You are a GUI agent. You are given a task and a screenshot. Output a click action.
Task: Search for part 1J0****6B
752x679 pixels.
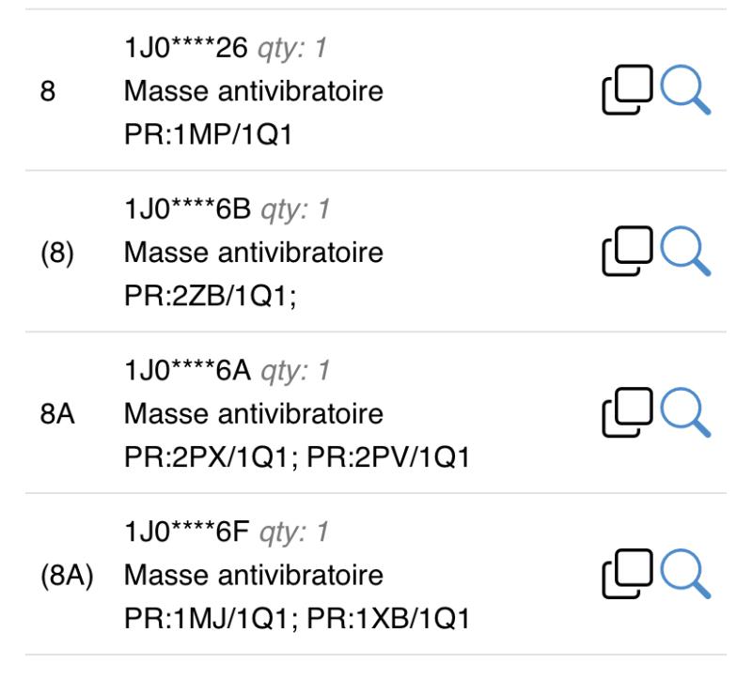[x=685, y=251]
